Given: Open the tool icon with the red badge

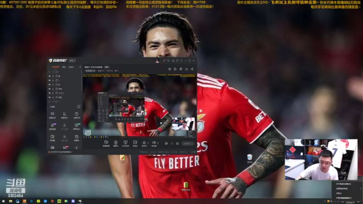Looking at the screenshot, I should tap(65, 147).
